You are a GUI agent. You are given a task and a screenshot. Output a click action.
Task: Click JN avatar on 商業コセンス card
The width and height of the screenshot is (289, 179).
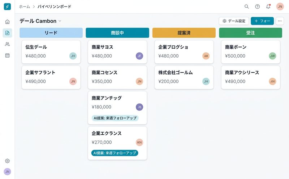pos(139,81)
